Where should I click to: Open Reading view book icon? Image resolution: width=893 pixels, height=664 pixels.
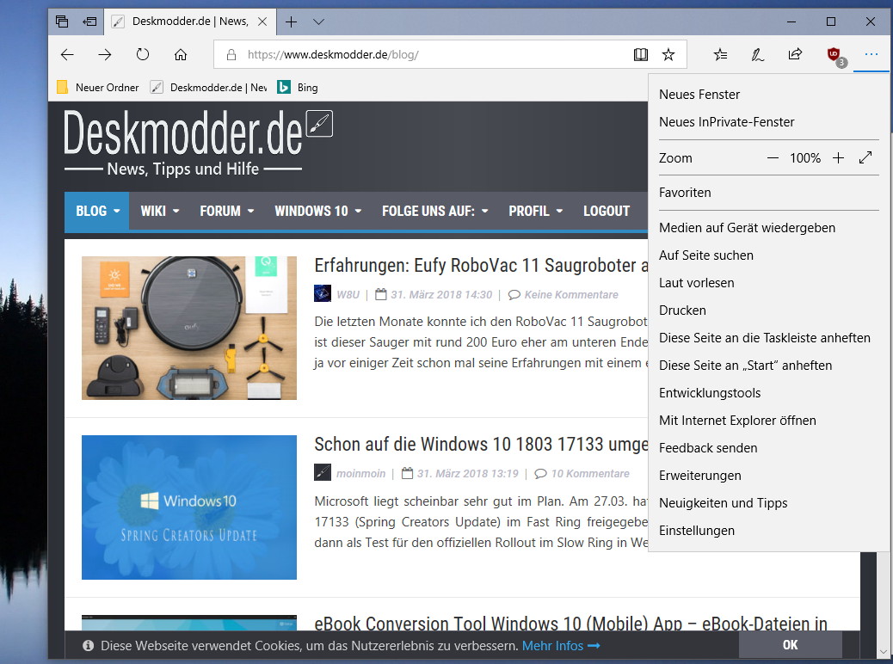point(641,55)
